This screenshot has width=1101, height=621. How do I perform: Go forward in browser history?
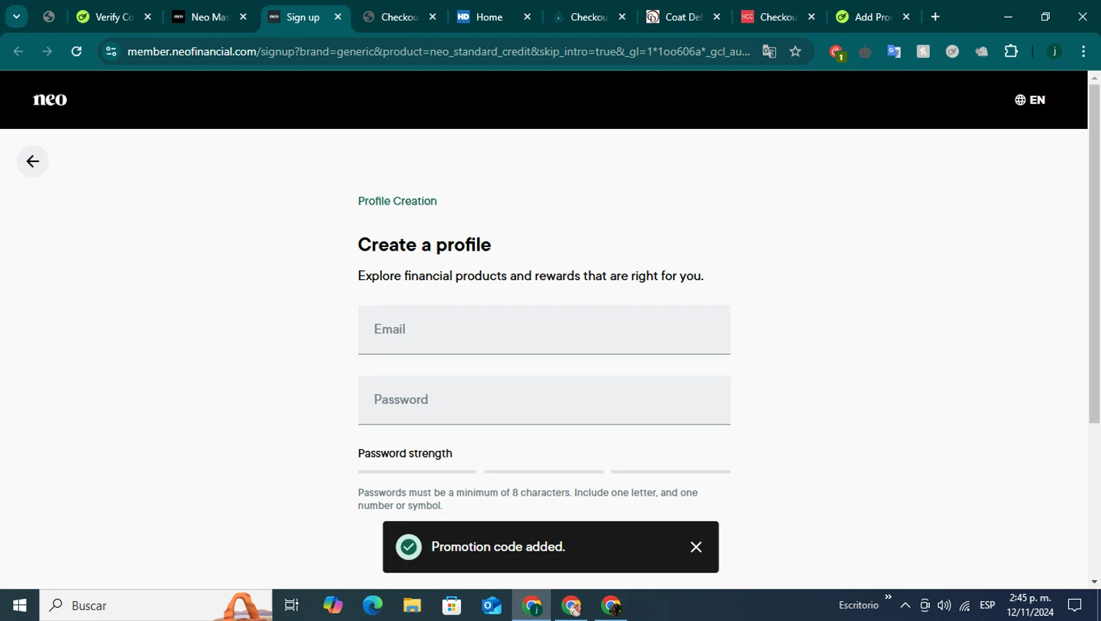[47, 51]
